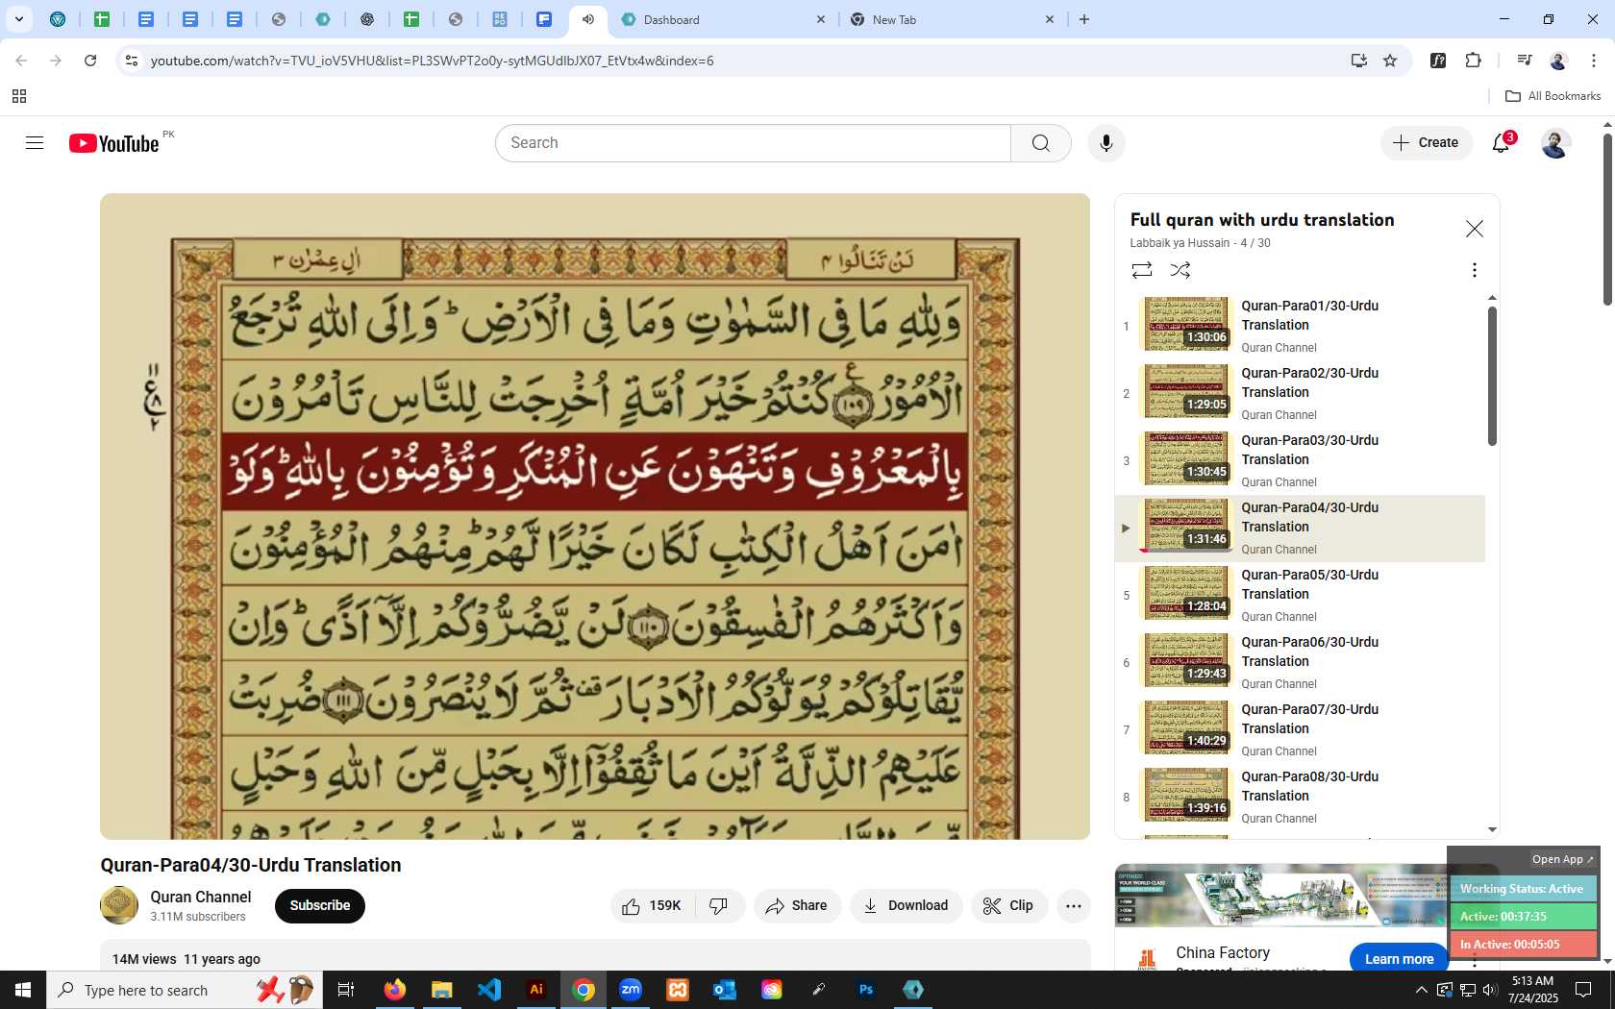Like the video with 159K likes

653,906
